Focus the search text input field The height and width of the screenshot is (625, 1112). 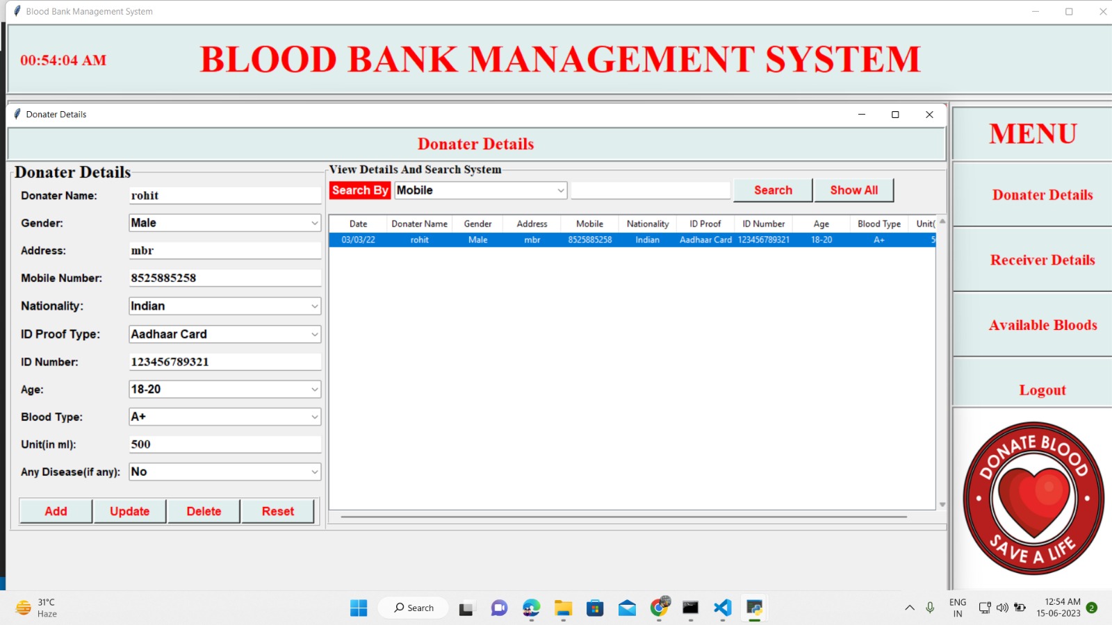(651, 190)
